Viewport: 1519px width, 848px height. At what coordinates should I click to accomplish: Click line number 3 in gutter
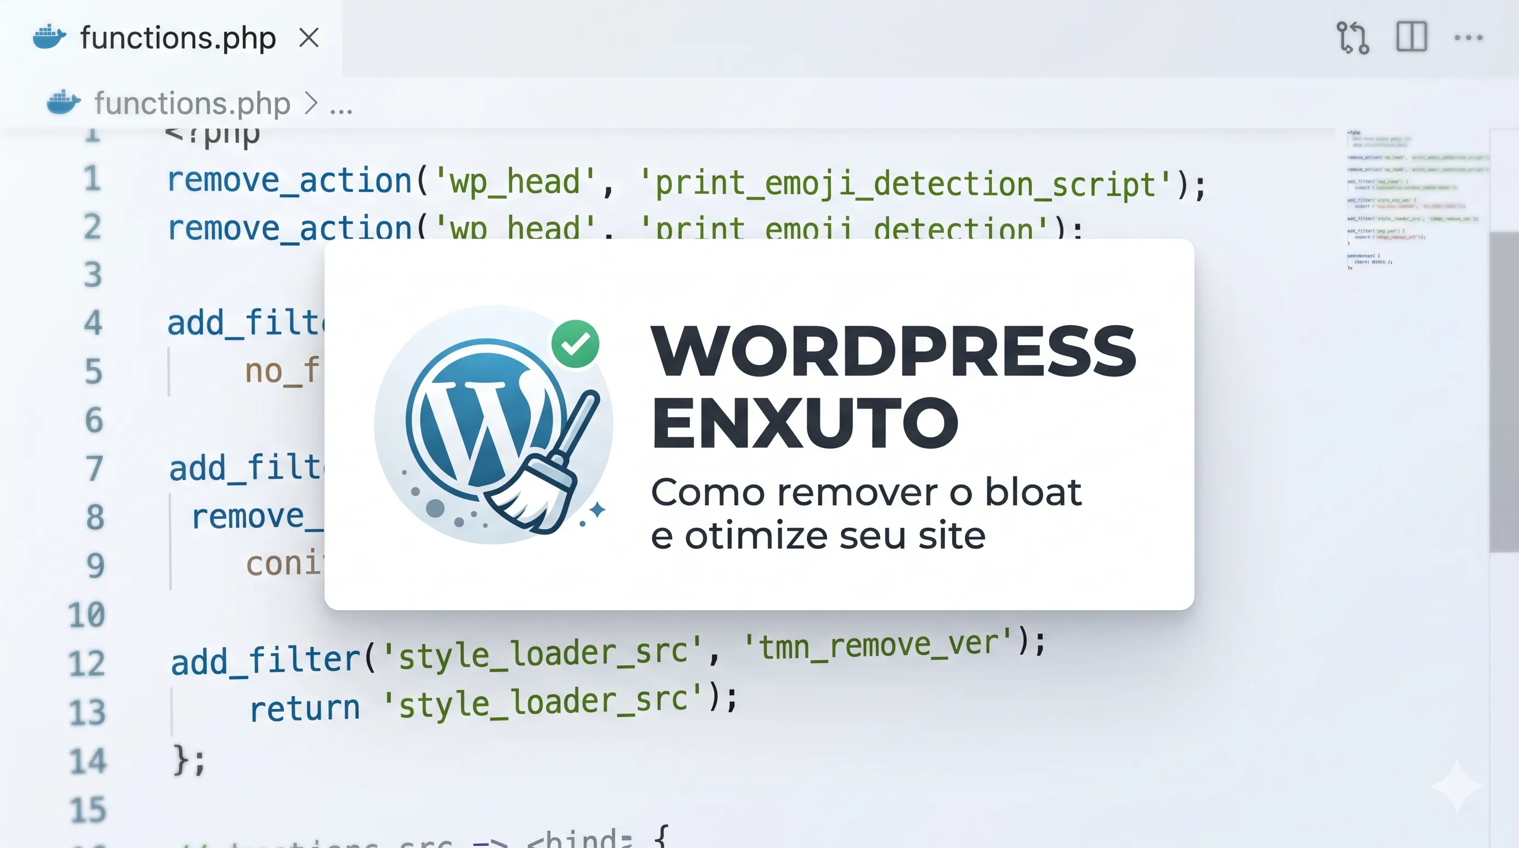click(93, 275)
